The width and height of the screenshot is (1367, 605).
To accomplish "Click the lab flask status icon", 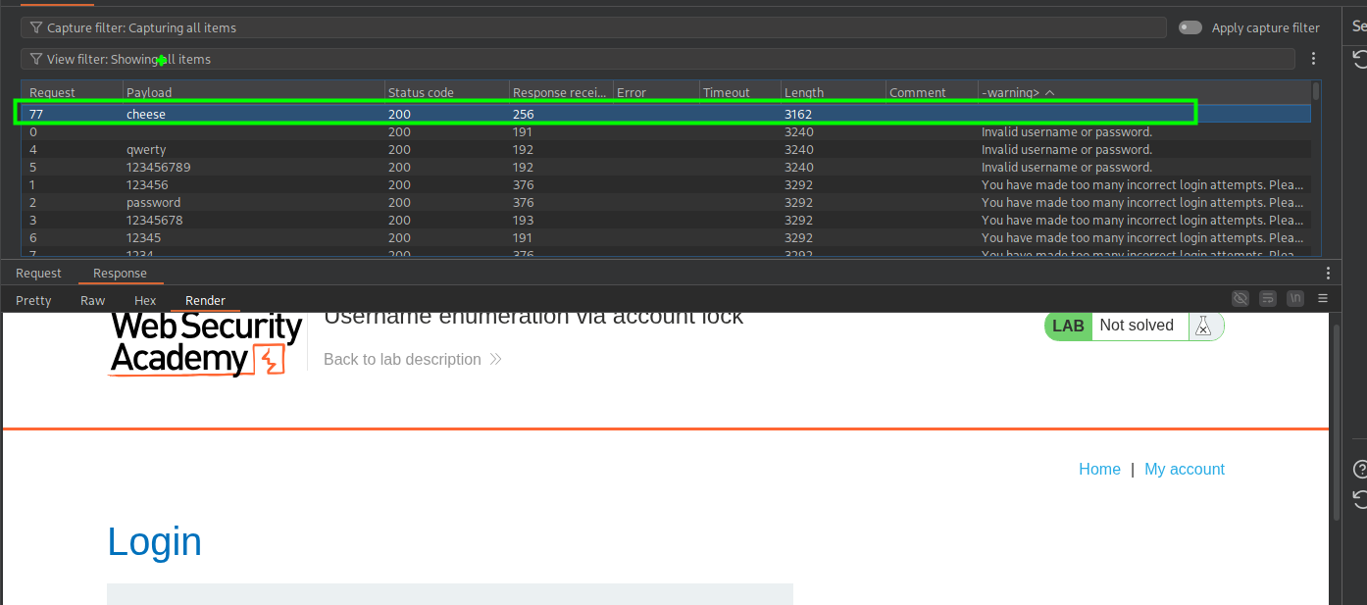I will pos(1204,327).
